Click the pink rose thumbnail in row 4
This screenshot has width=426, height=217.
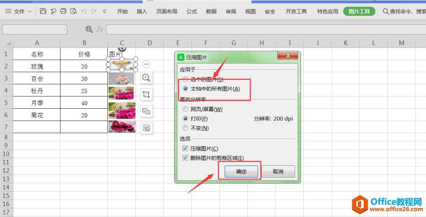click(121, 93)
